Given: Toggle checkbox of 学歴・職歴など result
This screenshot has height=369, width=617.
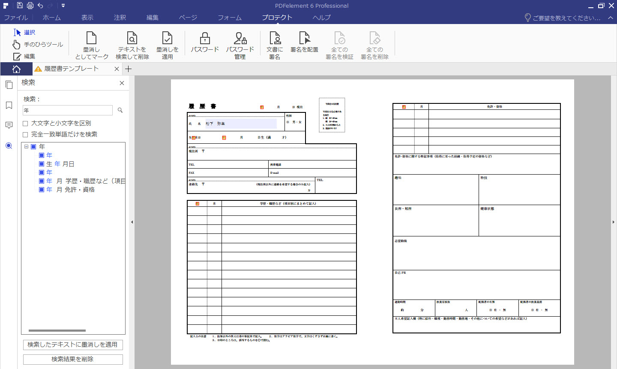Looking at the screenshot, I should (42, 181).
